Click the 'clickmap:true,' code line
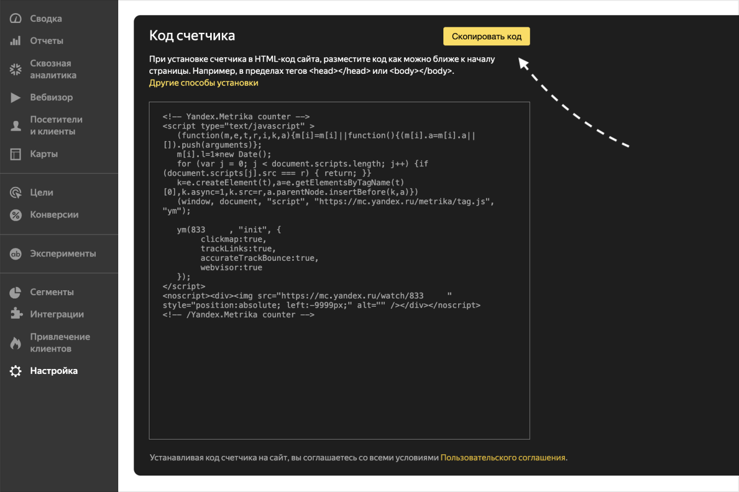Image resolution: width=739 pixels, height=492 pixels. click(233, 239)
